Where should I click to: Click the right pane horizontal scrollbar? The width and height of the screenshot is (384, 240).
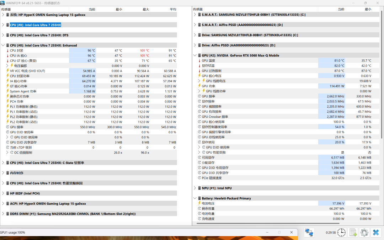[x=268, y=223]
